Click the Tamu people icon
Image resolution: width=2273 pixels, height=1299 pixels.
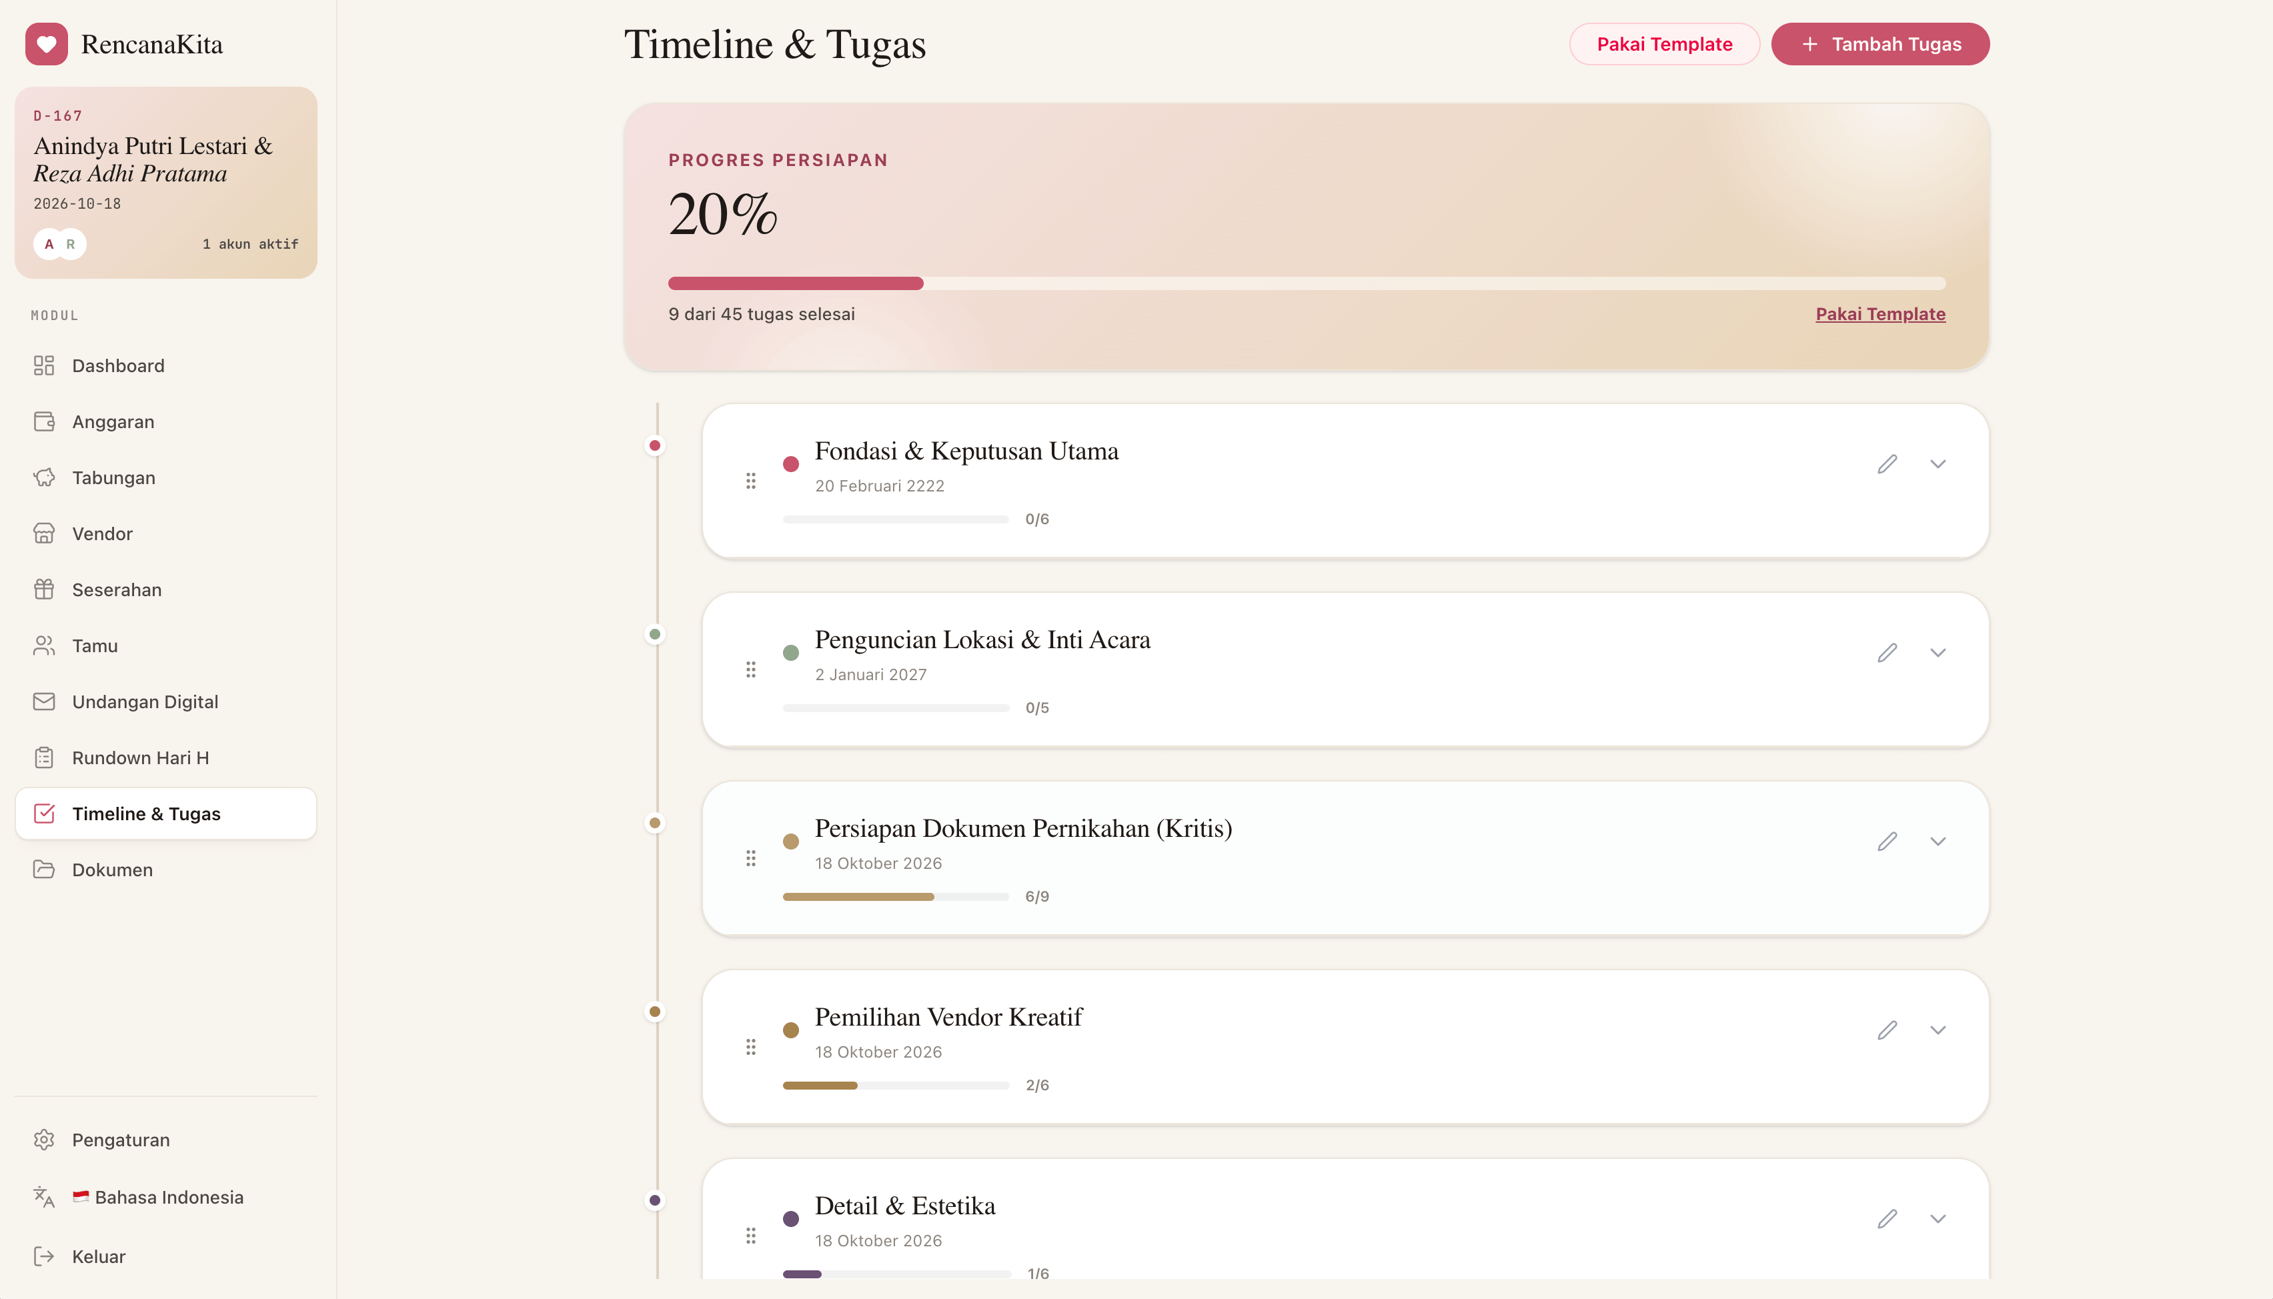[44, 646]
